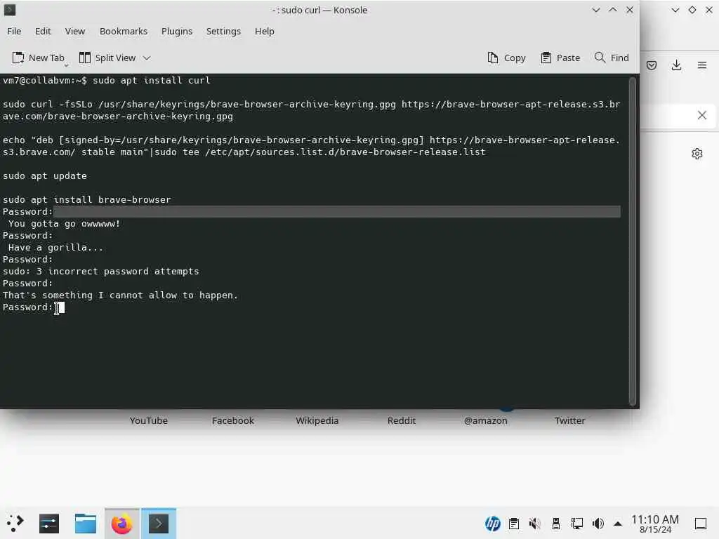Open the Reddit shortcut in Firefox
This screenshot has width=719, height=539.
[x=401, y=420]
